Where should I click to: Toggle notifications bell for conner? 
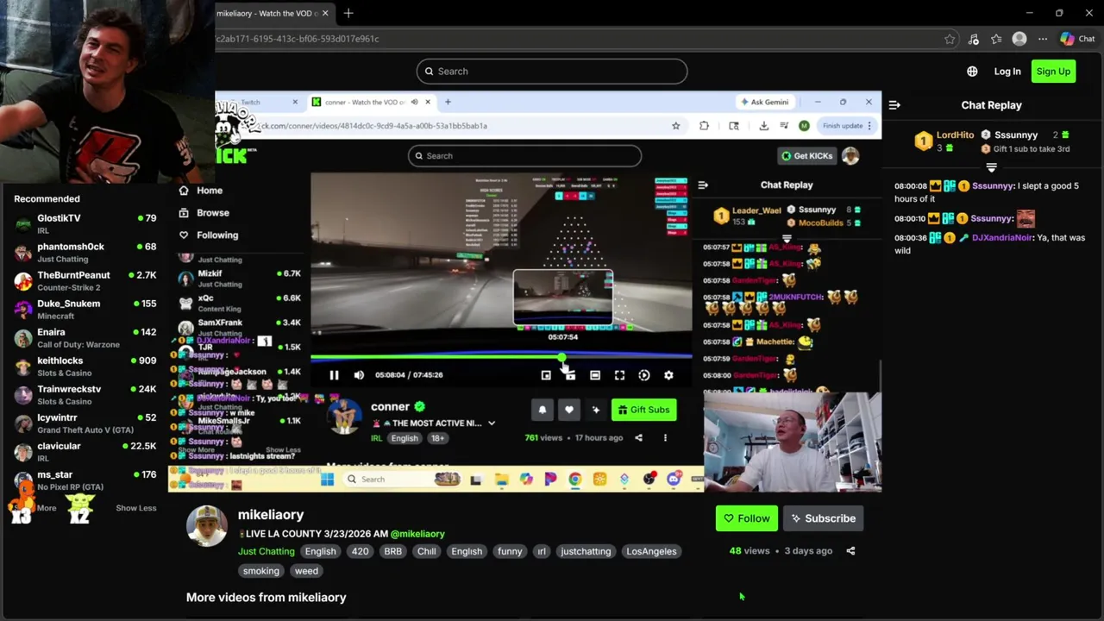[x=543, y=410]
